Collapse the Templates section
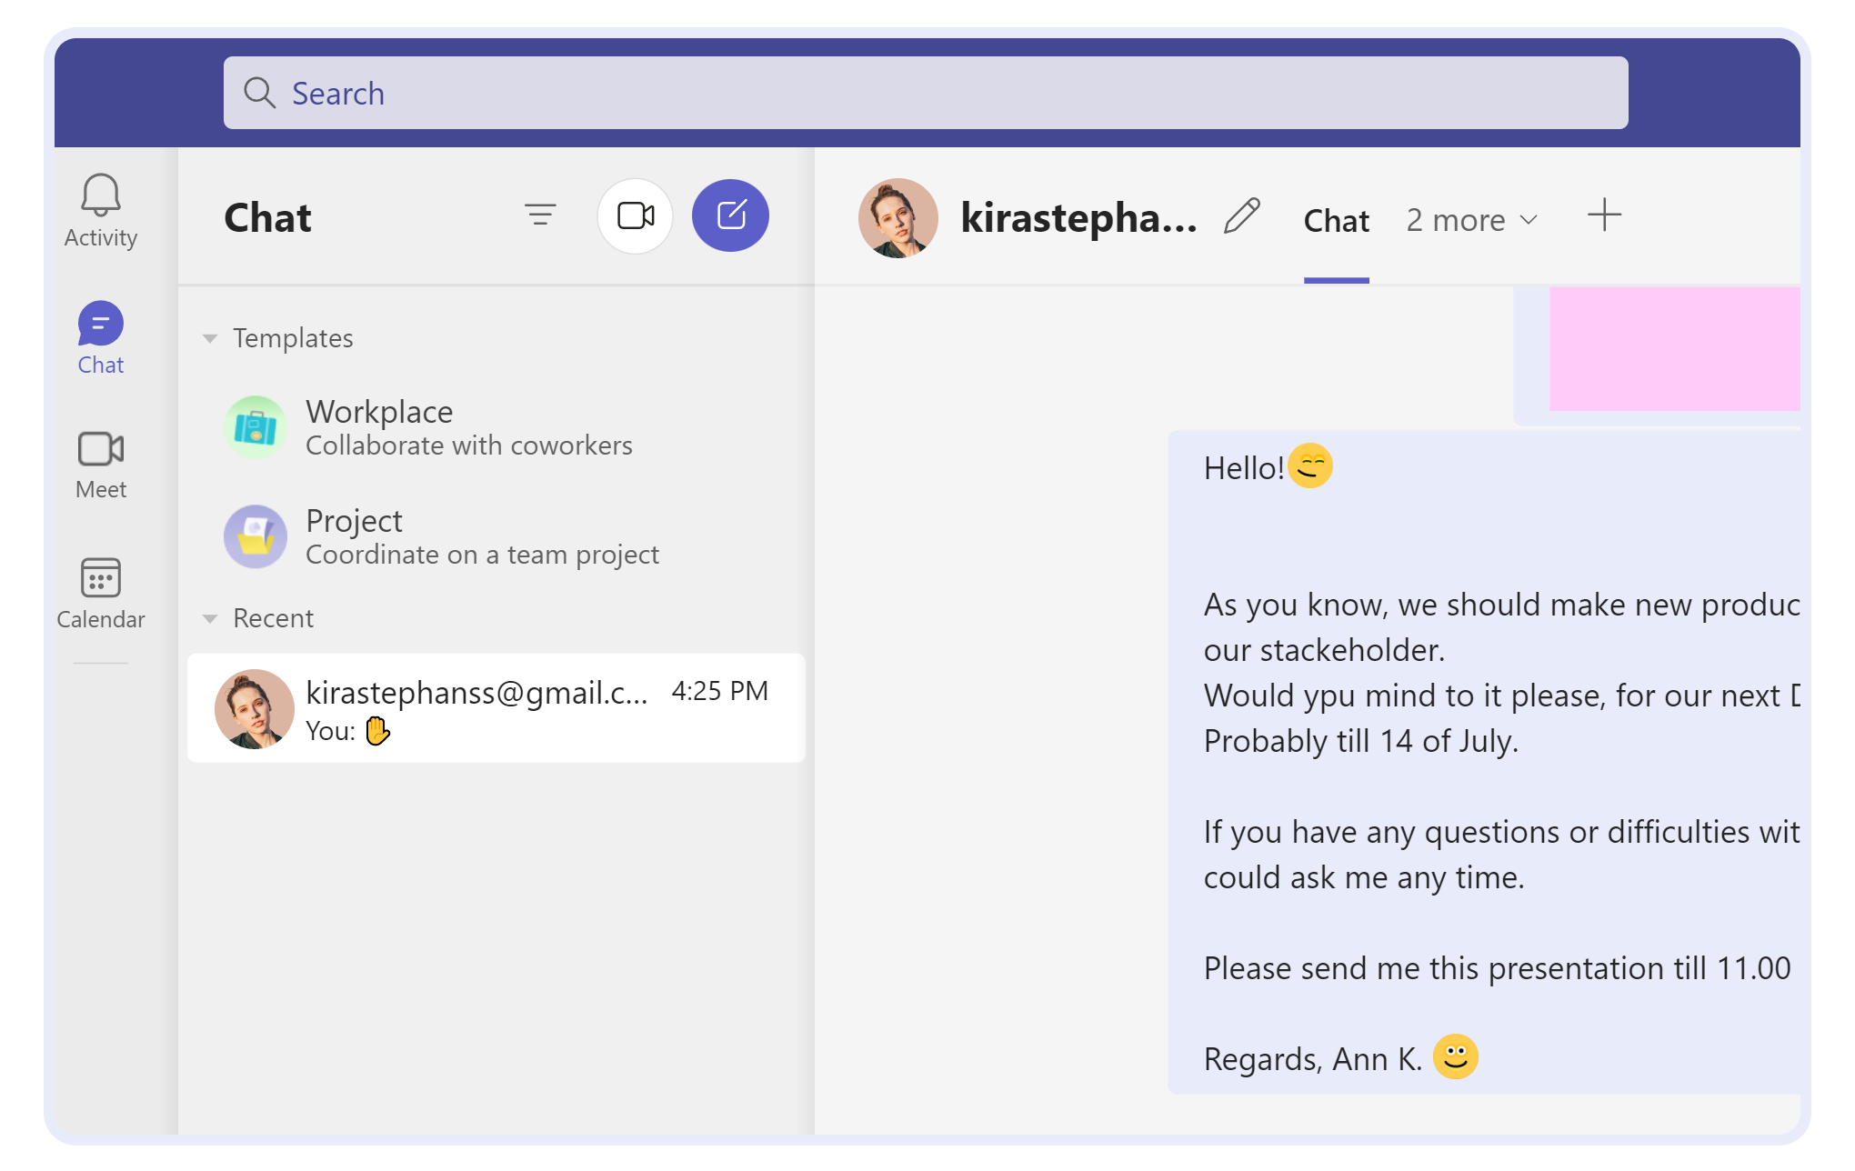Image resolution: width=1855 pixels, height=1171 pixels. point(211,337)
